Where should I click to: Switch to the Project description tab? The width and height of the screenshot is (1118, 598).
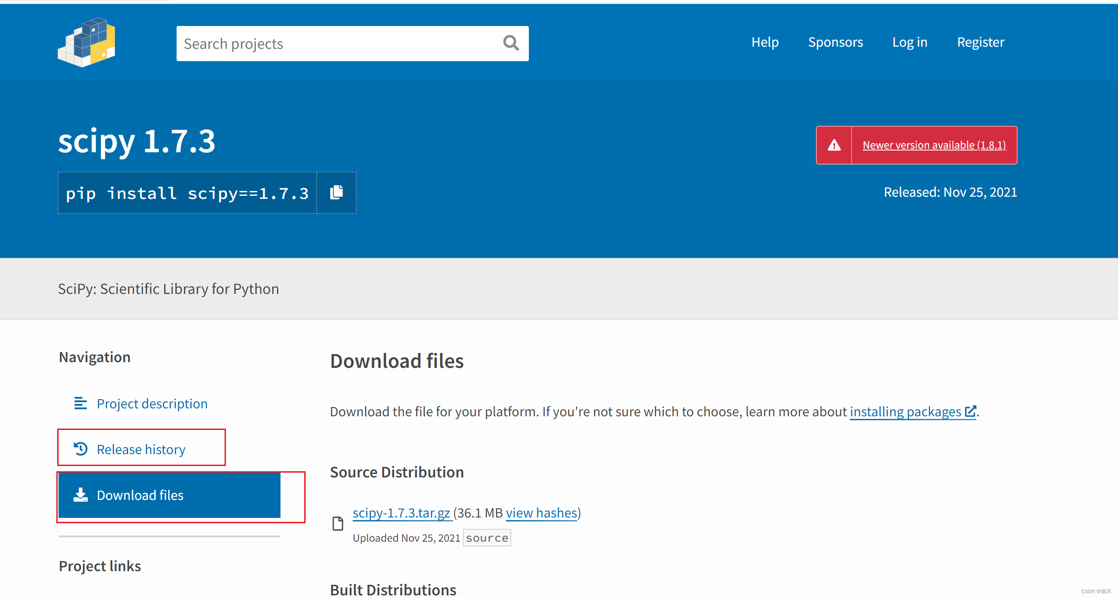[152, 404]
